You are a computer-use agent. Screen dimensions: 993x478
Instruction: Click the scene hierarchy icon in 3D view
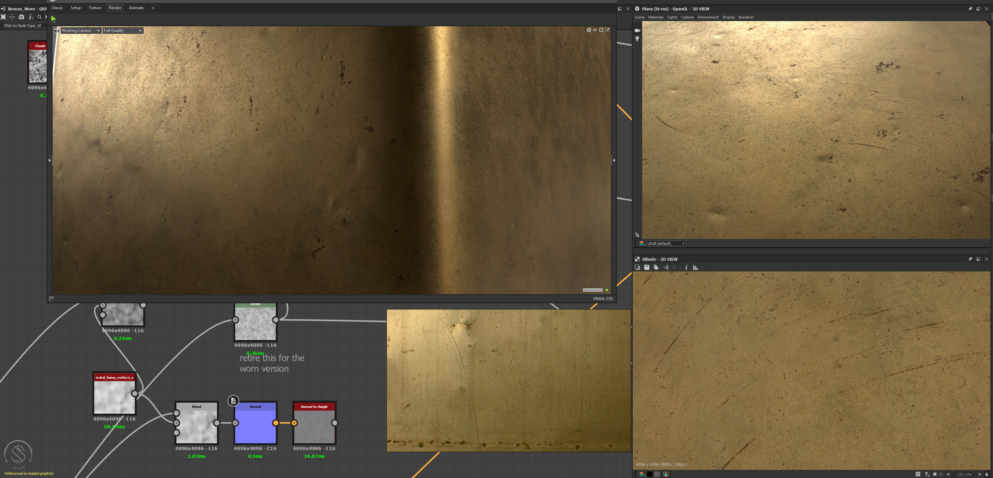(x=637, y=235)
